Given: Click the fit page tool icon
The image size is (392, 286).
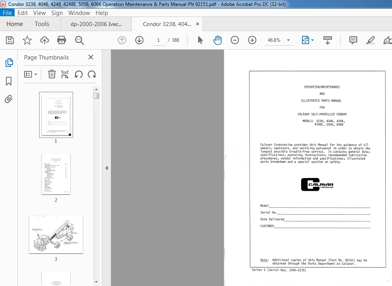Looking at the screenshot, I should click(x=306, y=40).
